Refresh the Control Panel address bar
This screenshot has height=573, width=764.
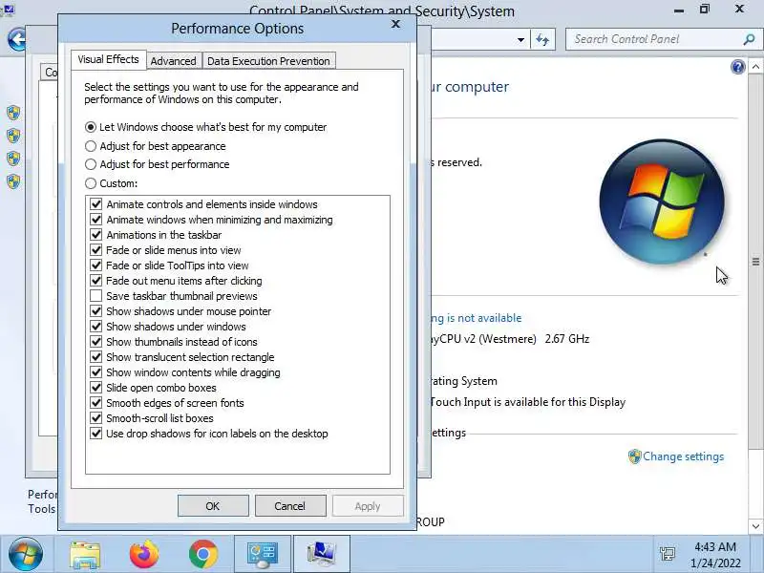point(542,39)
